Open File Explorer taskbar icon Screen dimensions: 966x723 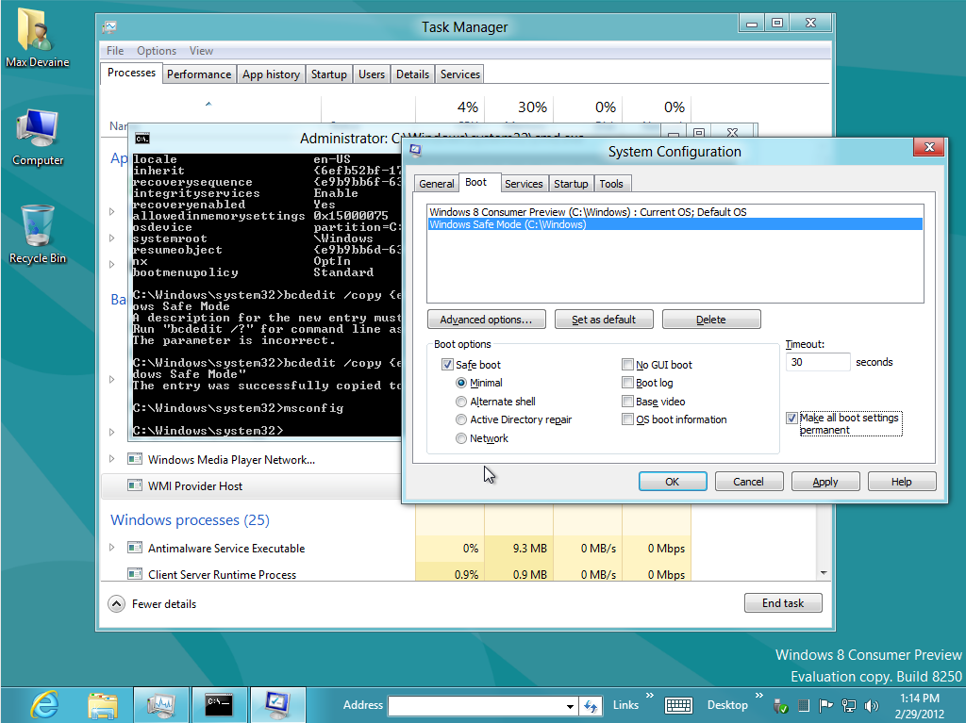pyautogui.click(x=102, y=705)
